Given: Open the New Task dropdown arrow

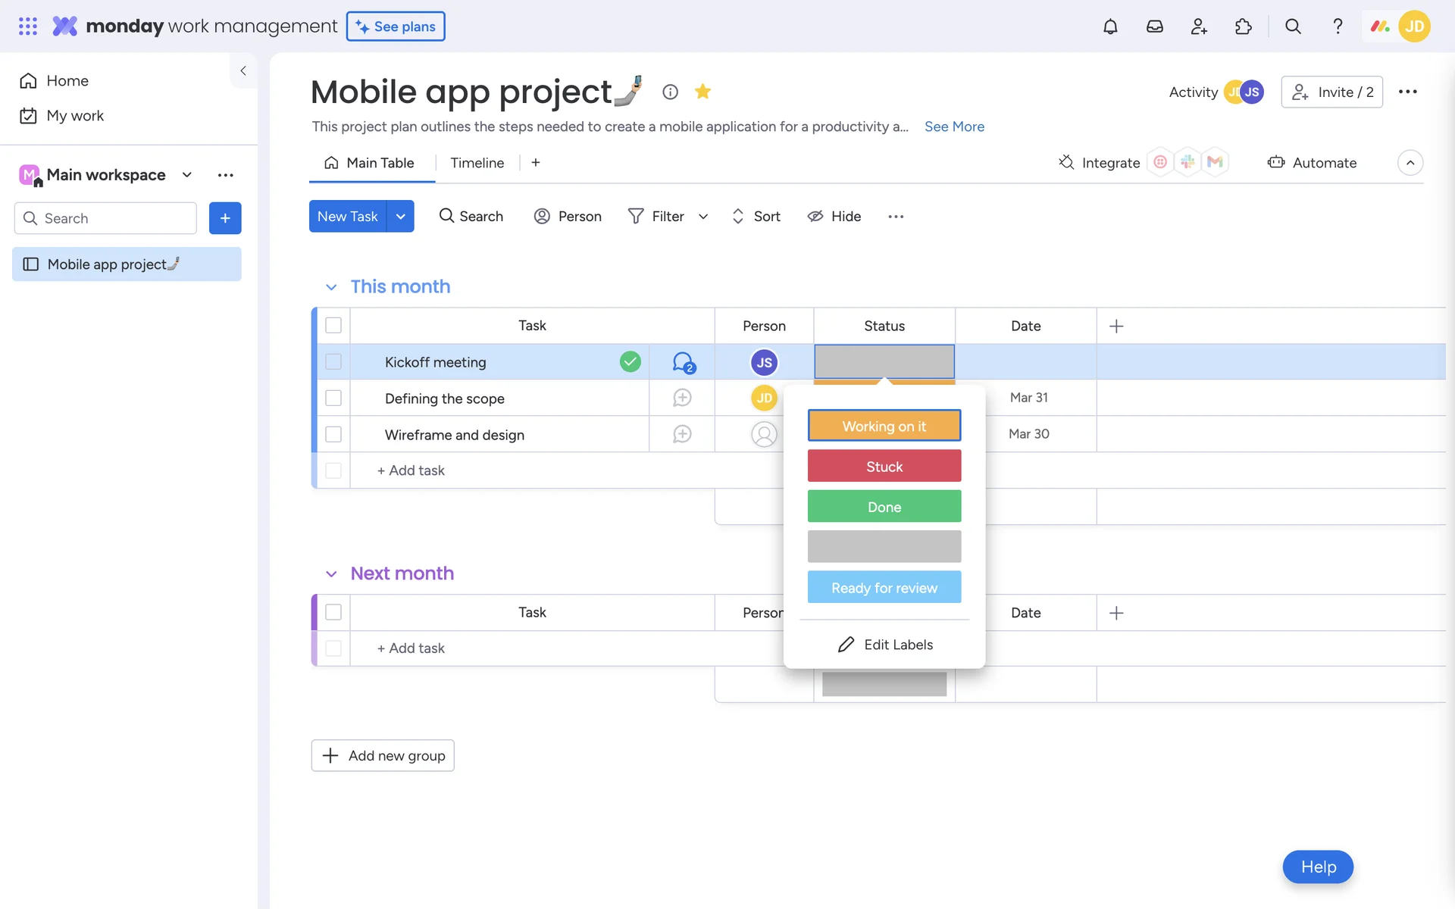Looking at the screenshot, I should (400, 217).
